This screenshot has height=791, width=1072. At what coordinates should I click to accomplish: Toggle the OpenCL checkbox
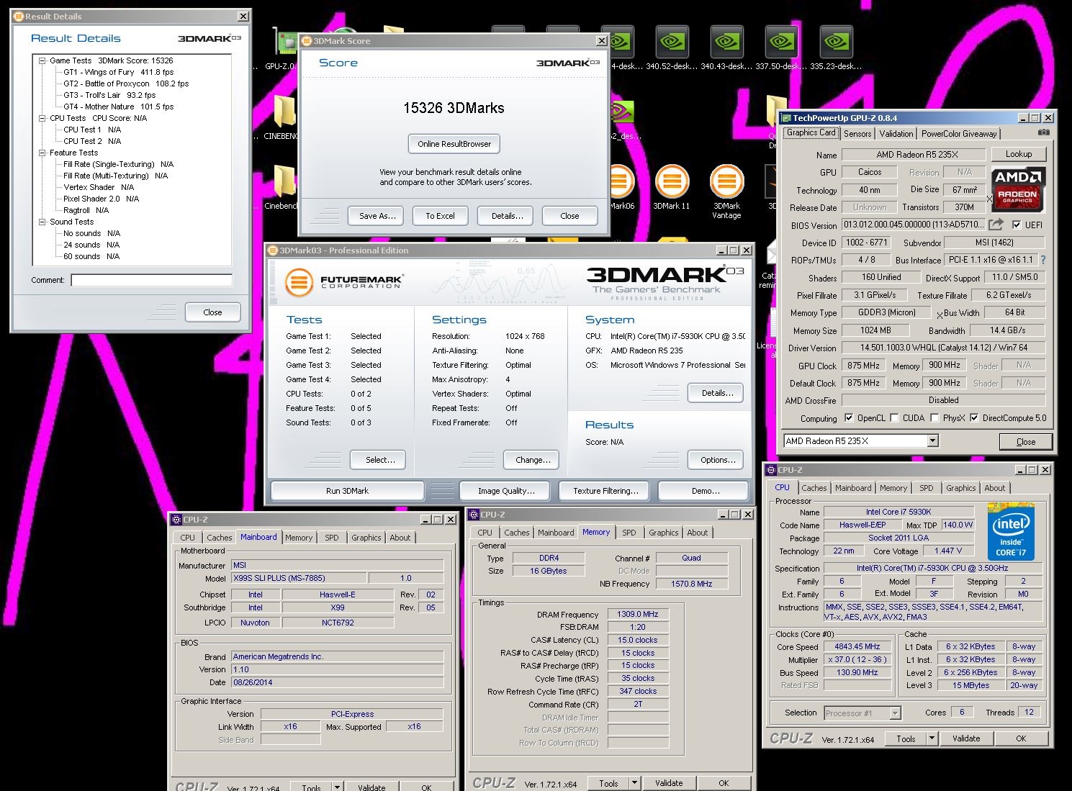click(x=849, y=417)
